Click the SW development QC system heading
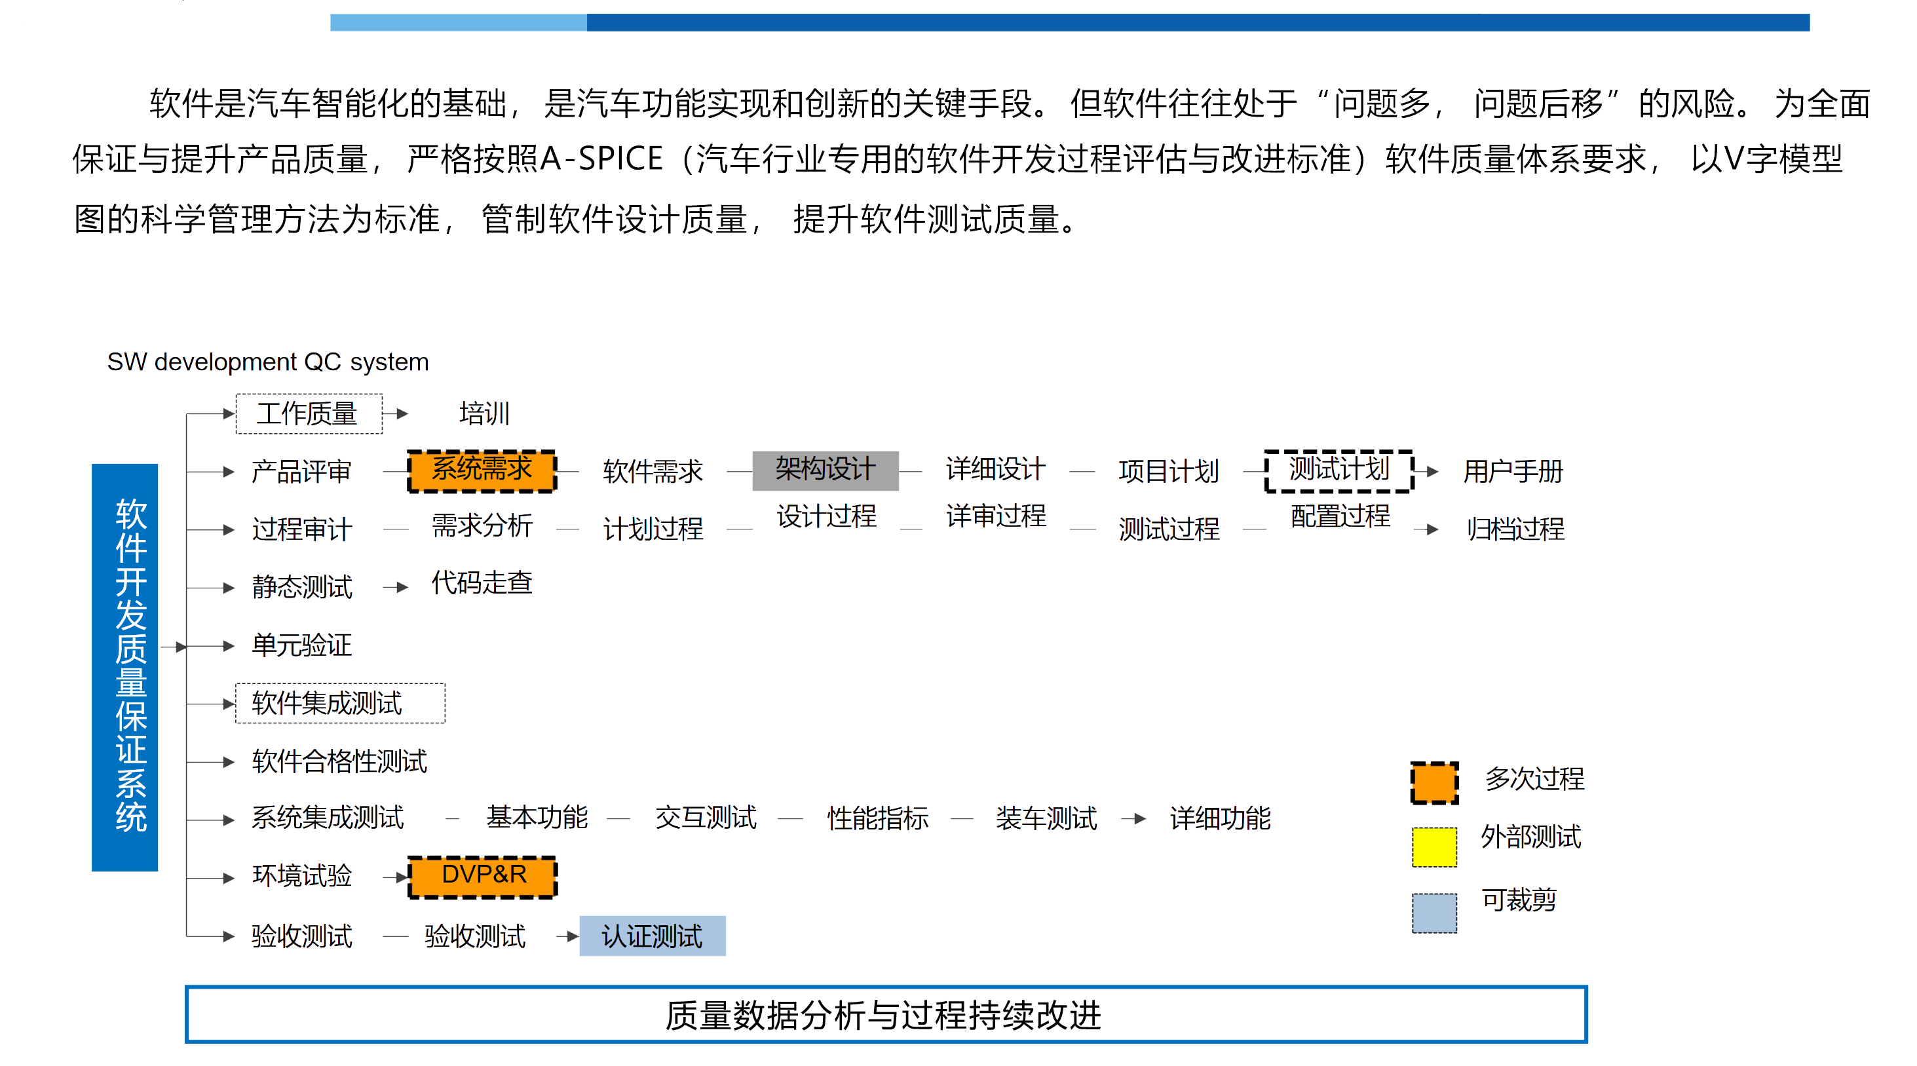 268,362
